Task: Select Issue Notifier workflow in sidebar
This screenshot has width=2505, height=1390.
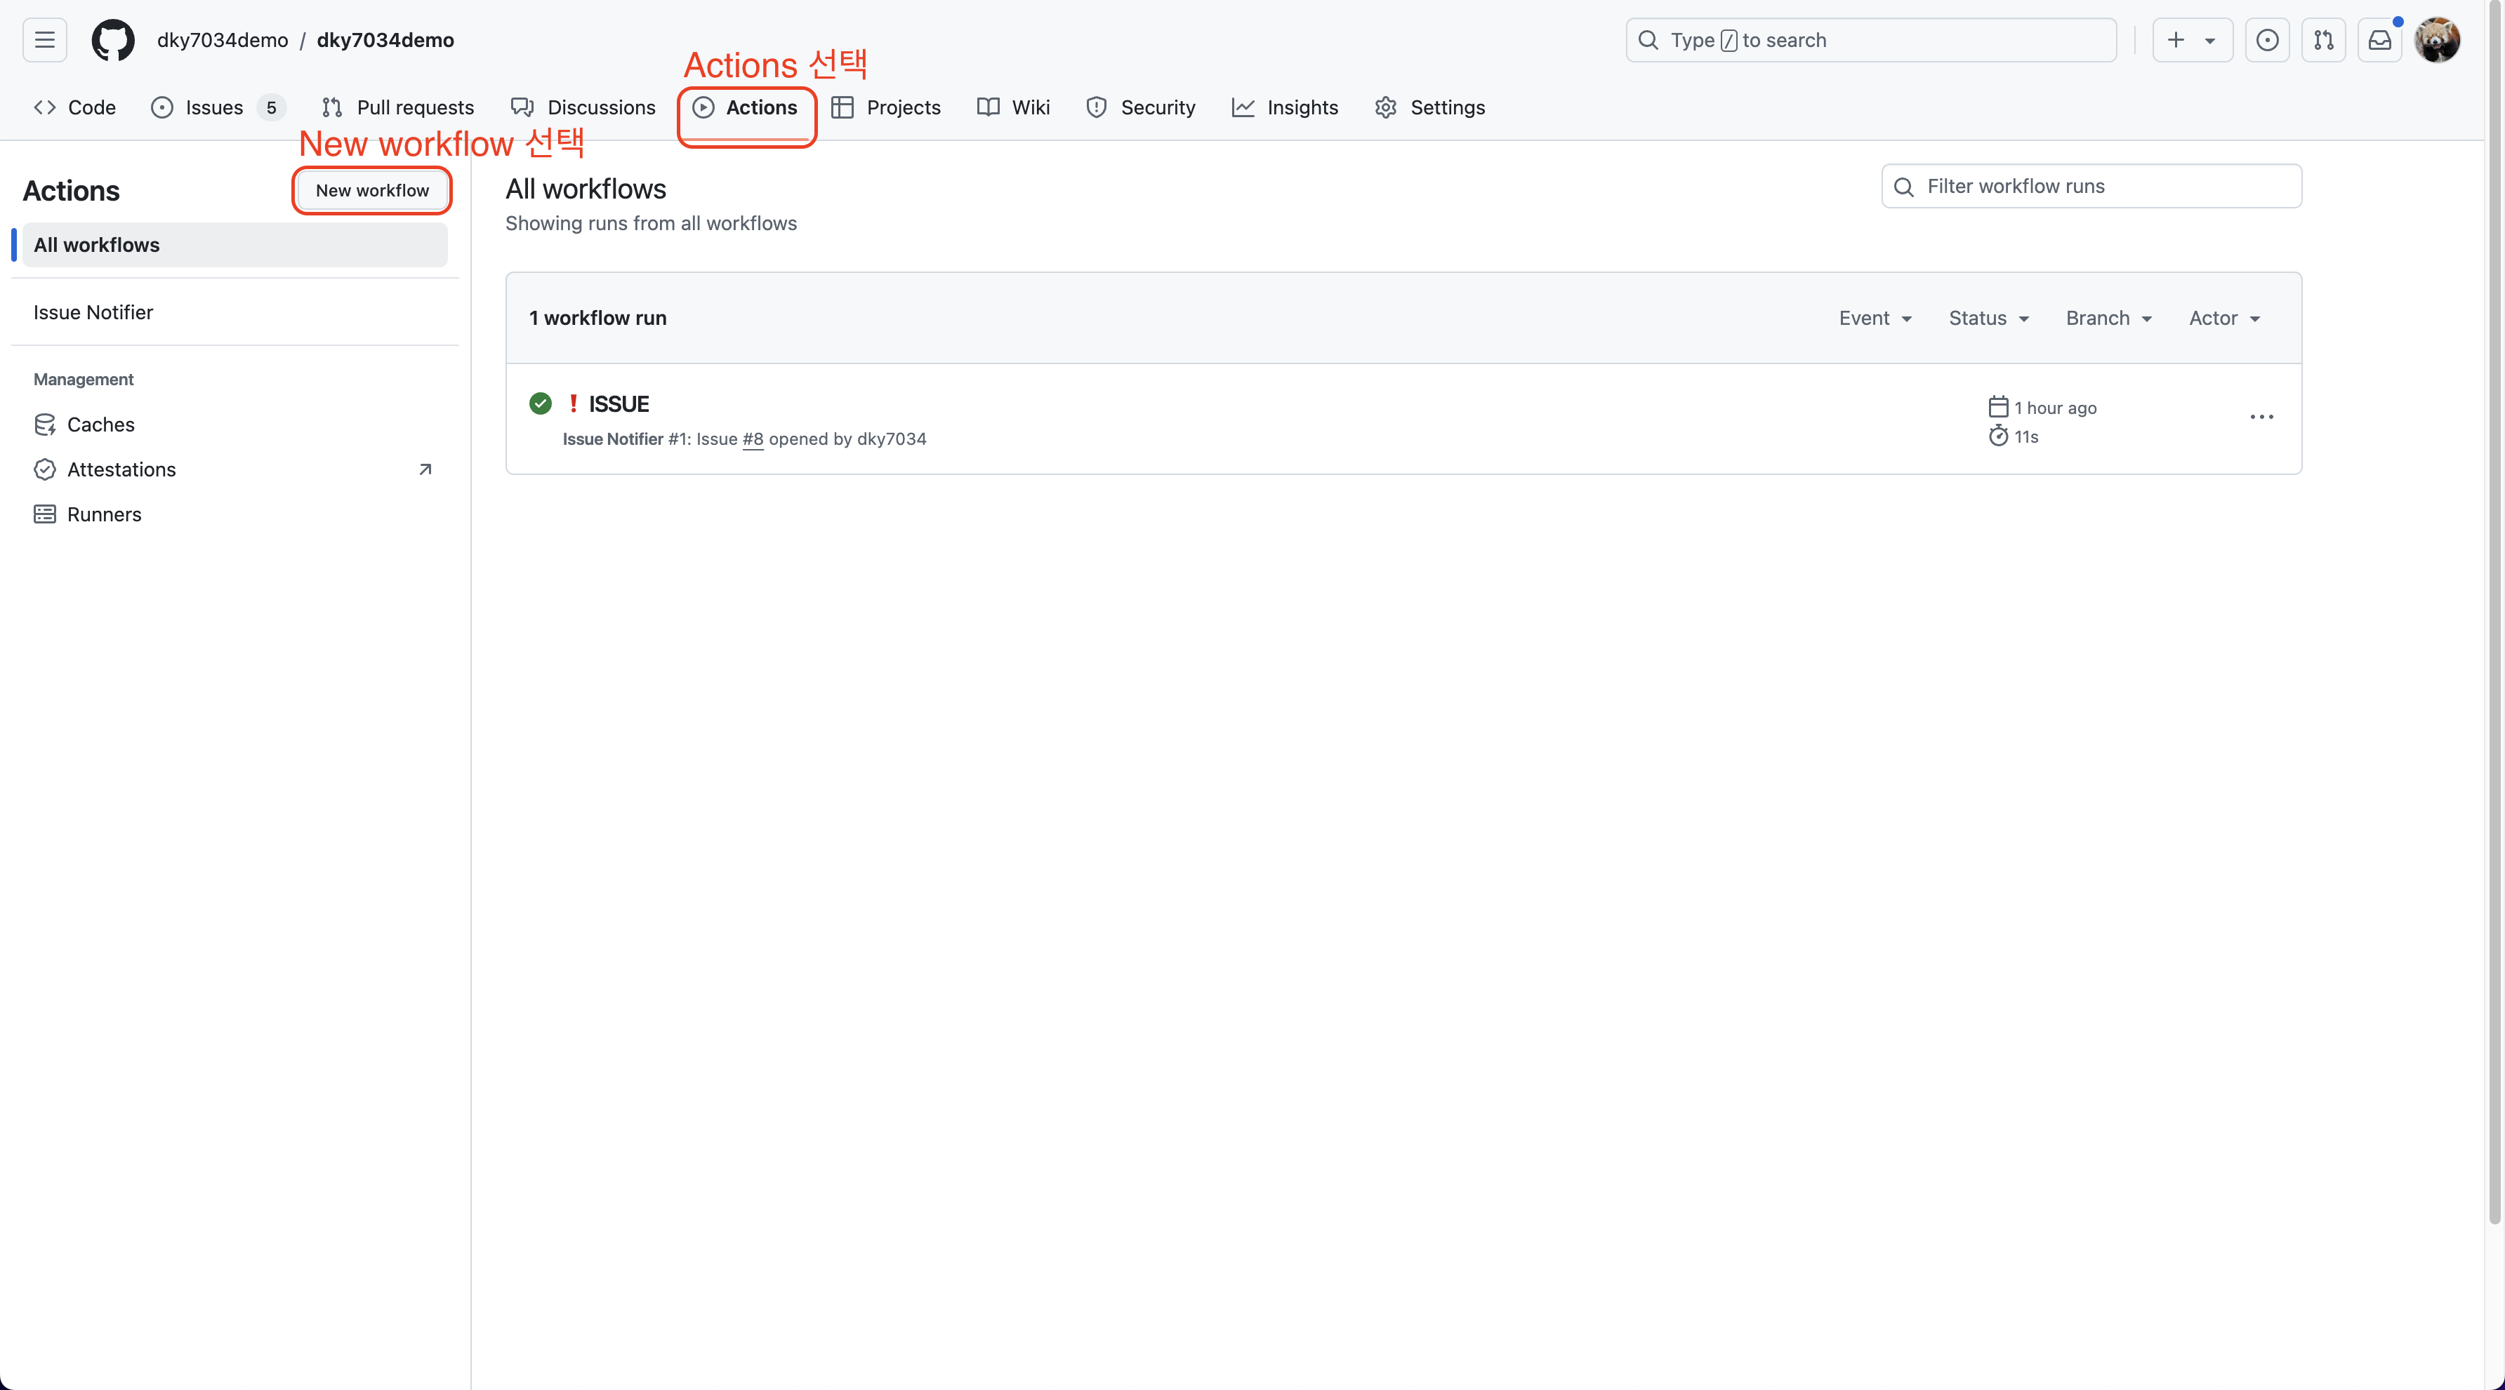Action: (x=93, y=312)
